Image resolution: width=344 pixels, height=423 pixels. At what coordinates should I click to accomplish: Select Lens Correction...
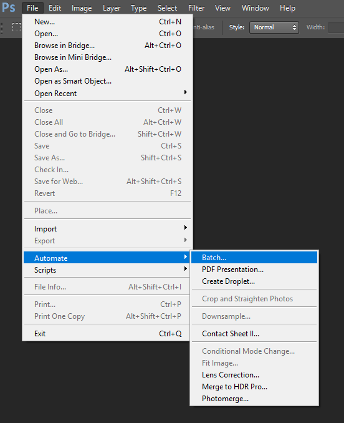click(x=254, y=375)
